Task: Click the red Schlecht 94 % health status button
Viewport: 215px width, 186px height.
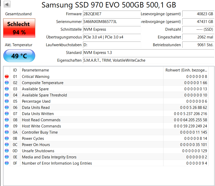Action: (19, 28)
